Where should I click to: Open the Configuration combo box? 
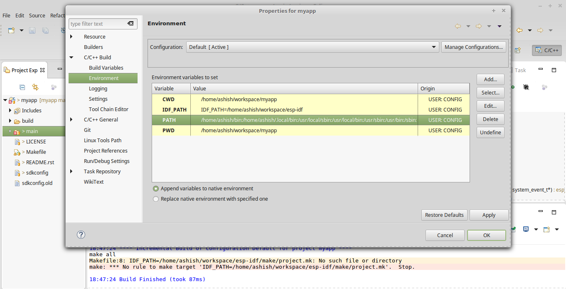pos(313,47)
